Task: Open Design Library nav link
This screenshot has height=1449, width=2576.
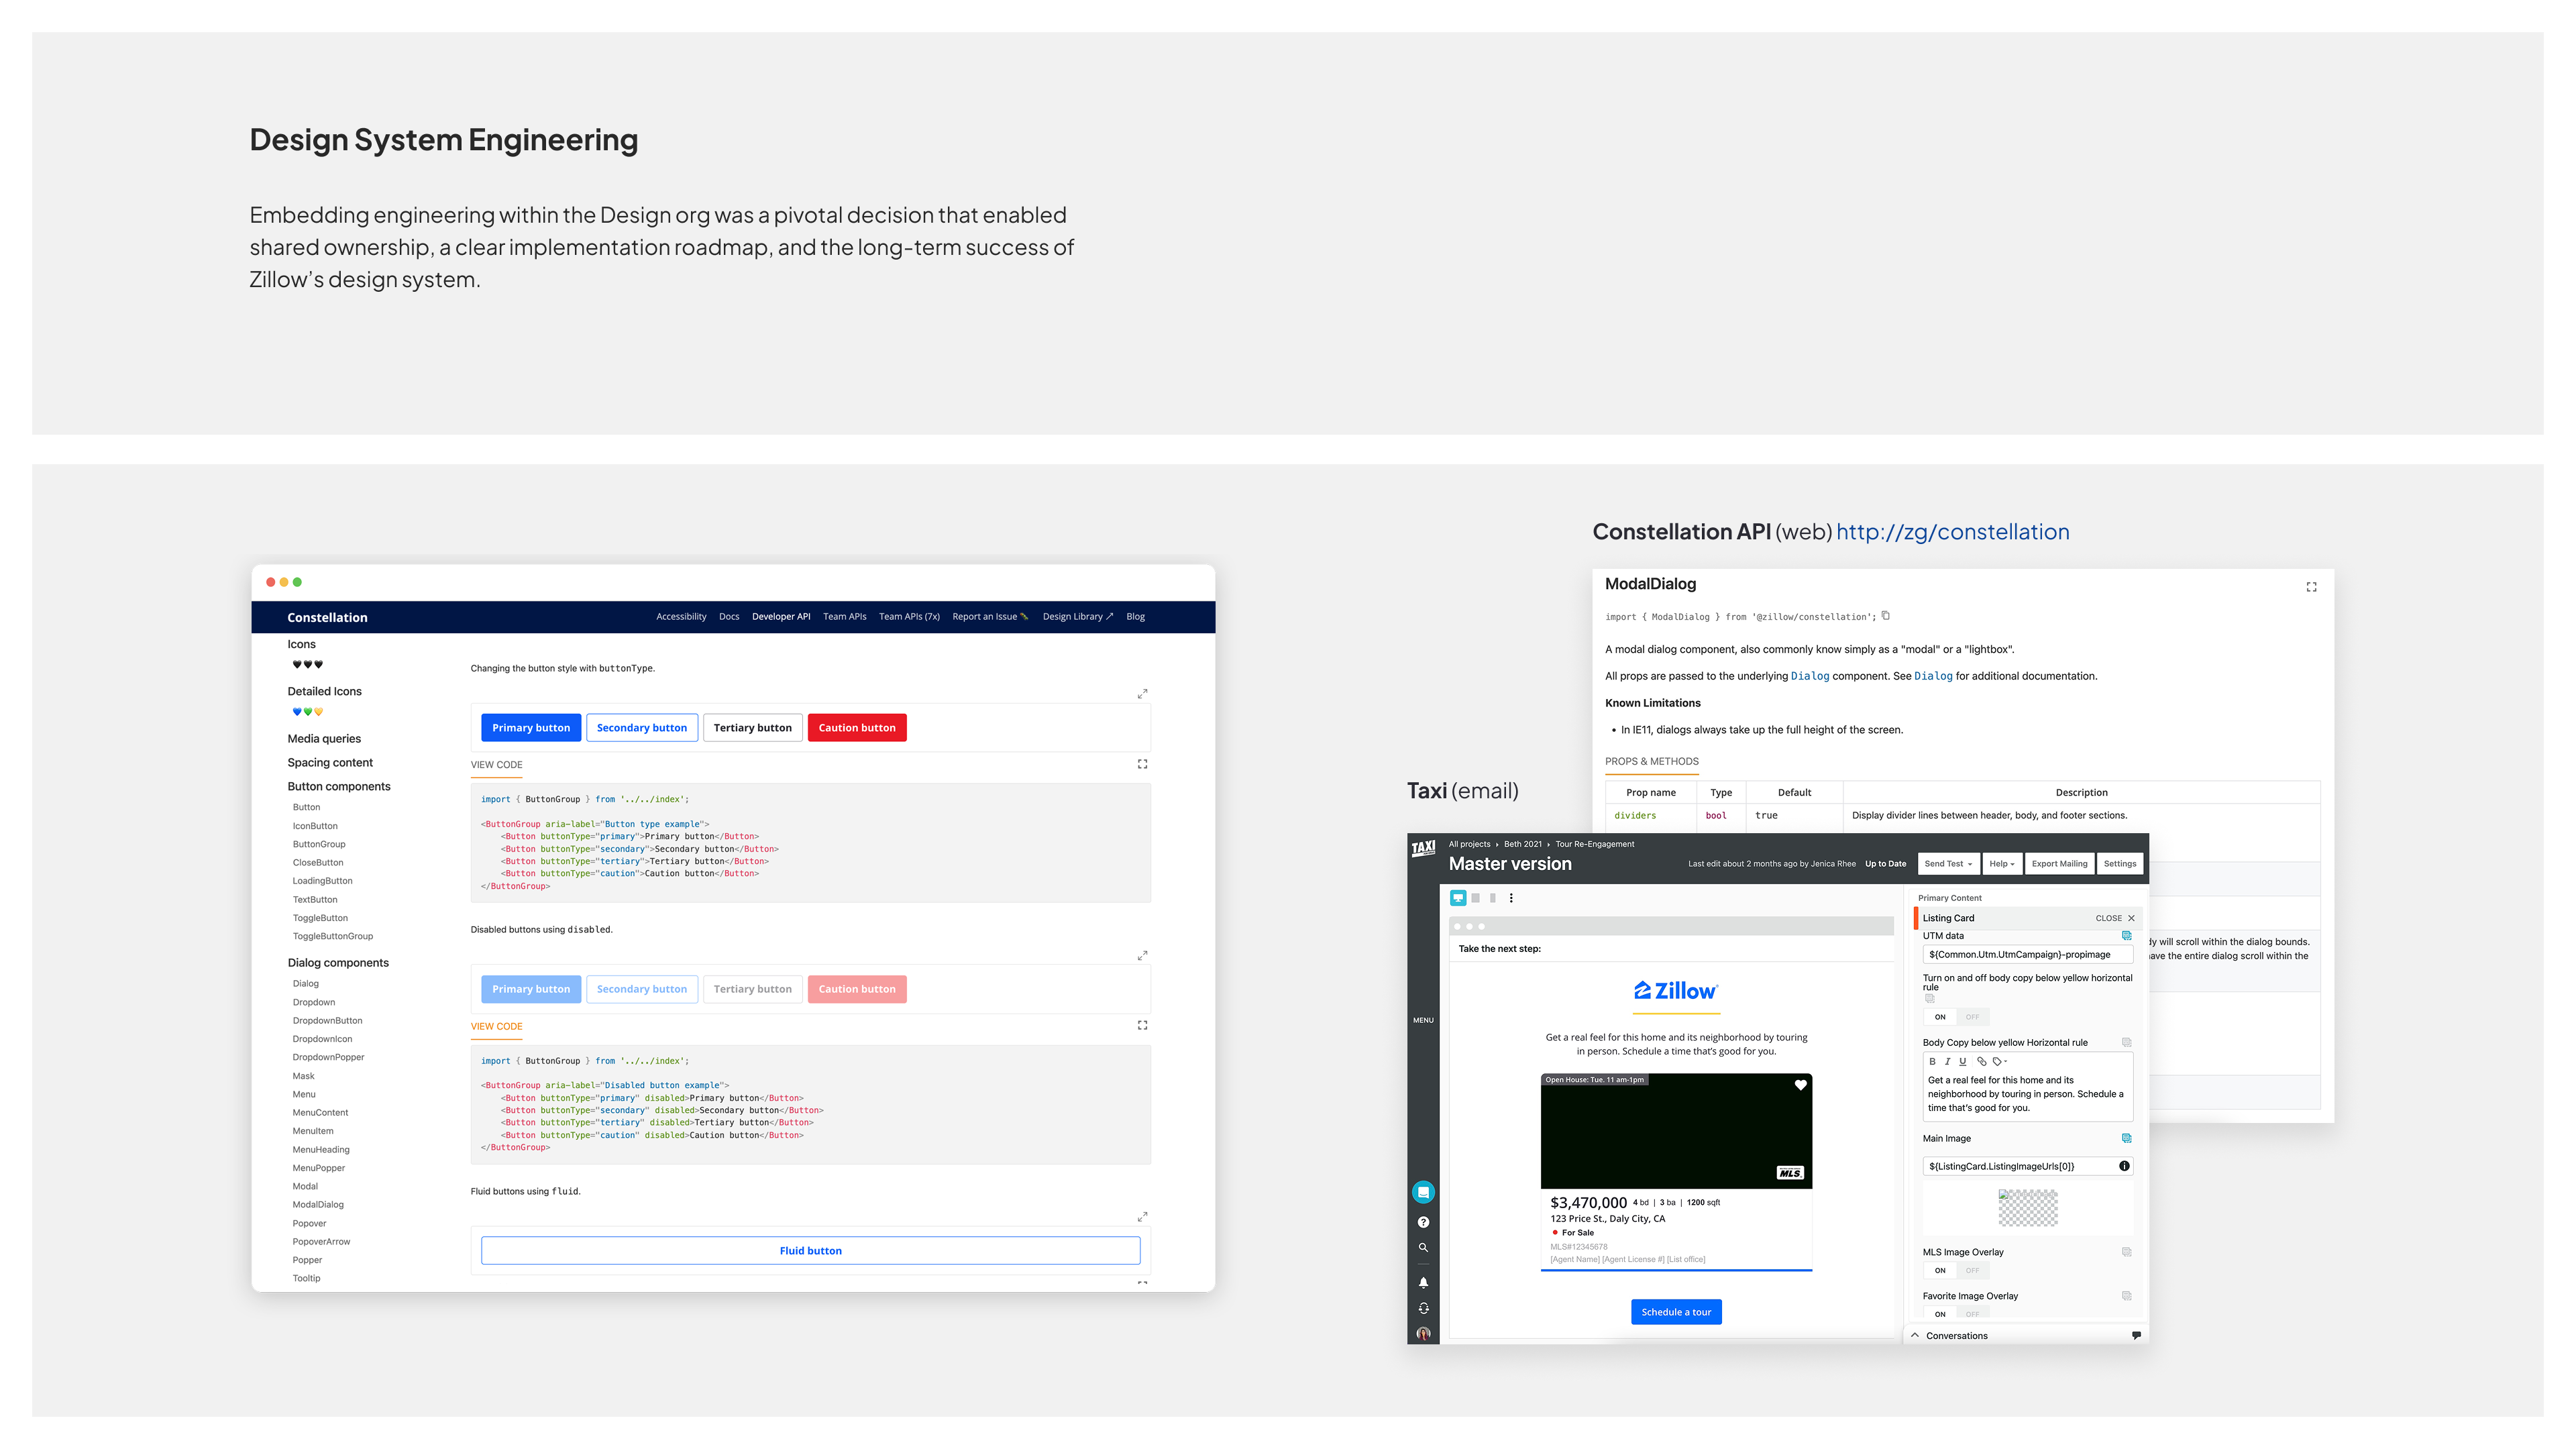Action: pyautogui.click(x=1078, y=617)
